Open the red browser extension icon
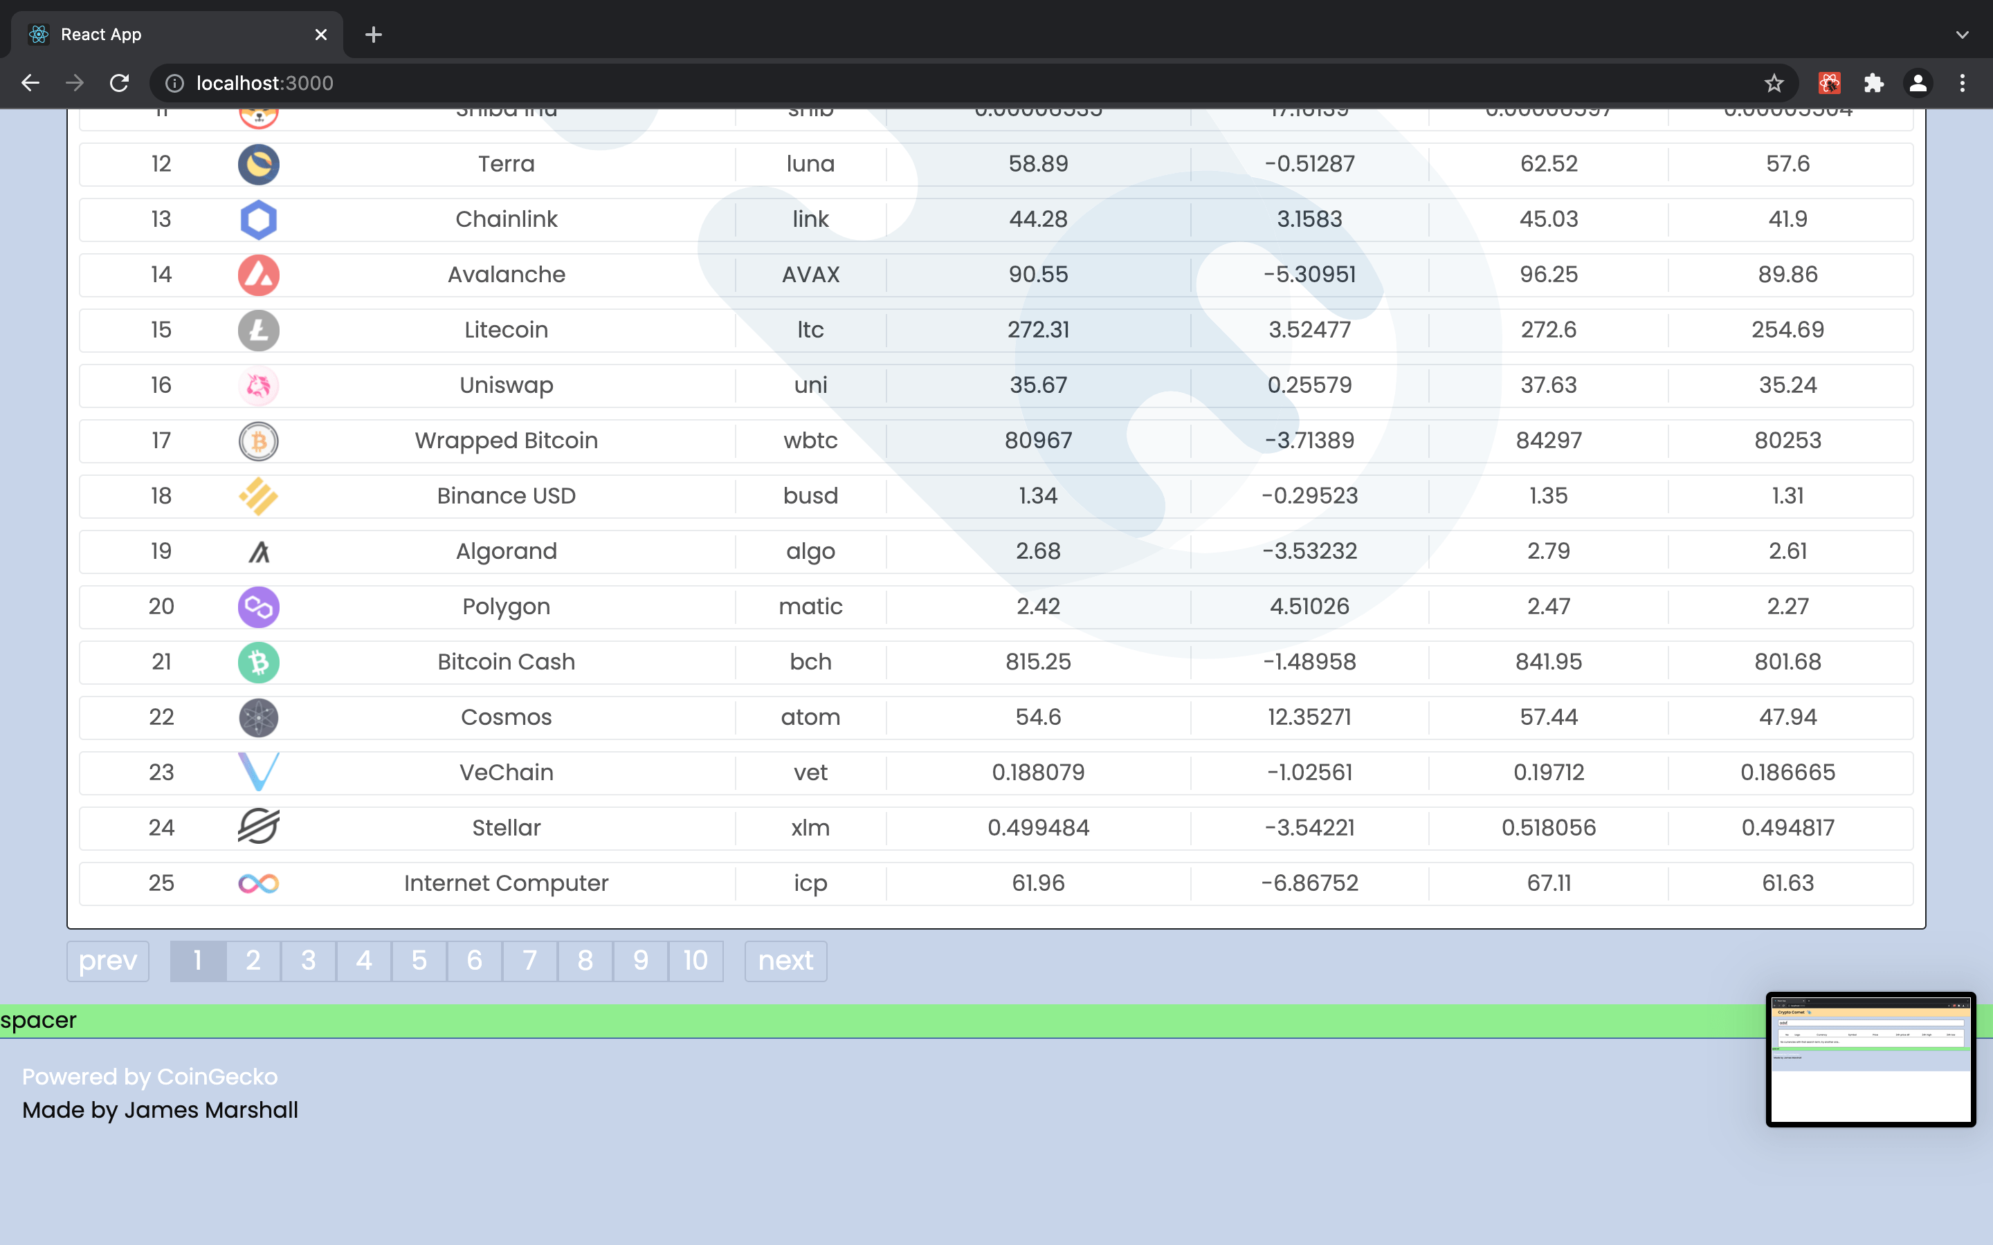Screen dimensions: 1993x1245 click(1829, 83)
